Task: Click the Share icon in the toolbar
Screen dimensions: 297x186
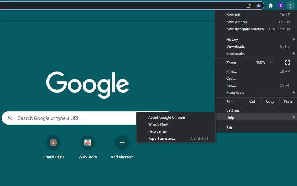Action: point(249,6)
